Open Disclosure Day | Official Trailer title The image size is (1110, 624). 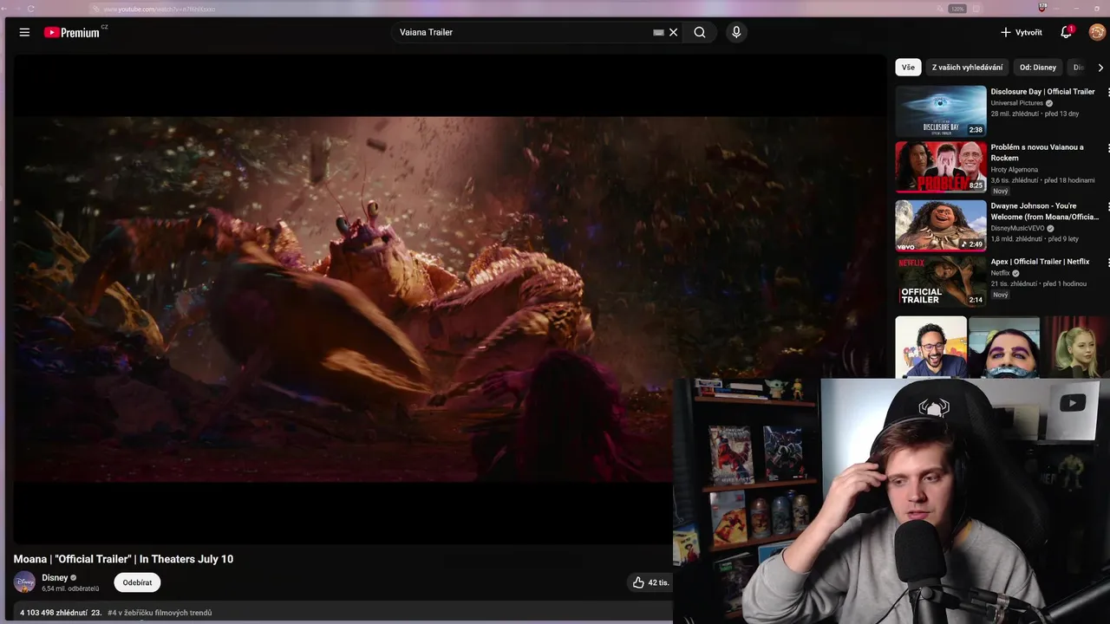(1042, 91)
